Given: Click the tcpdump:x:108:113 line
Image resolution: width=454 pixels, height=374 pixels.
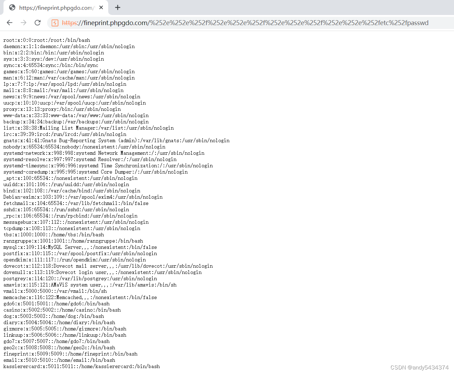Looking at the screenshot, I should pyautogui.click(x=72, y=228).
